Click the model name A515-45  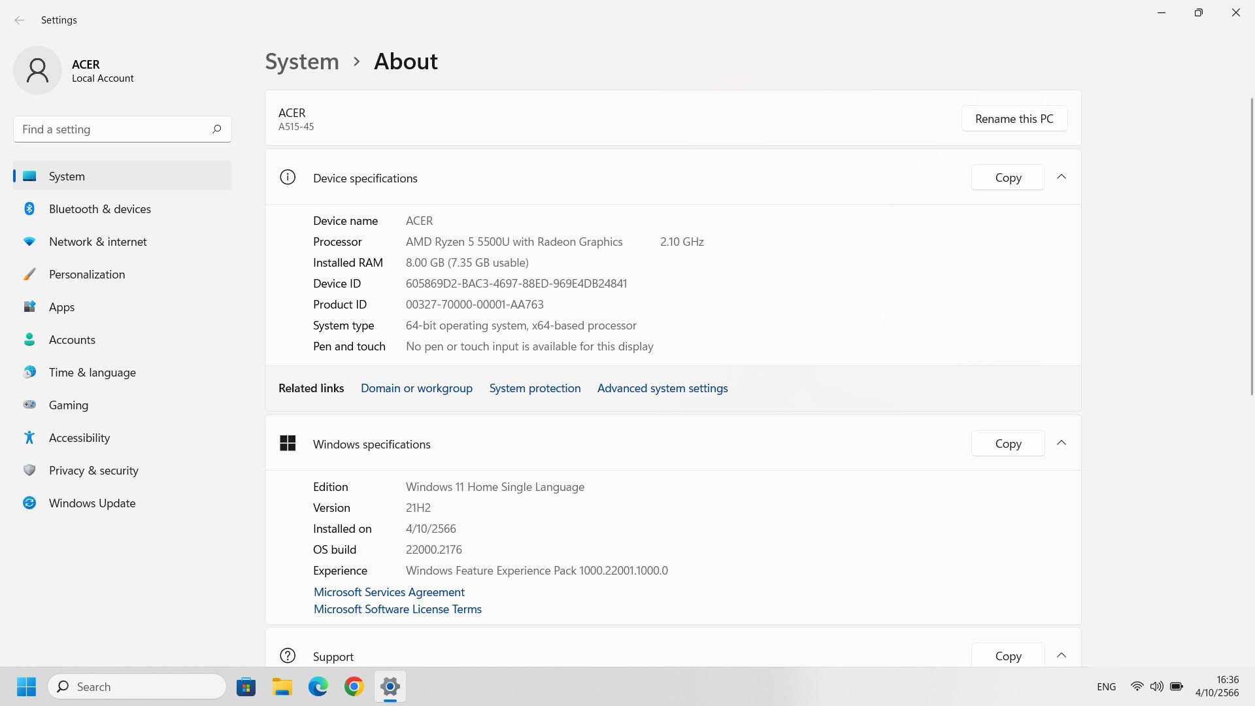[296, 127]
